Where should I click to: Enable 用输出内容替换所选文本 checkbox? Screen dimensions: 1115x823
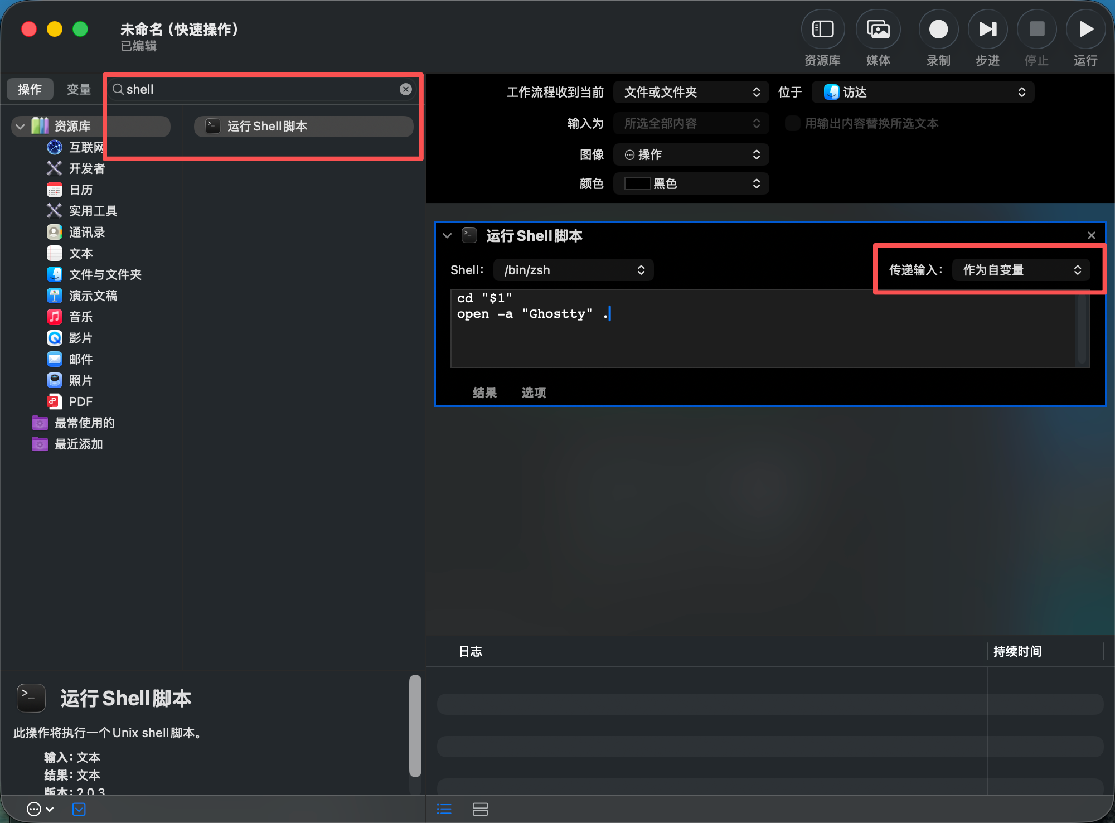click(x=792, y=123)
